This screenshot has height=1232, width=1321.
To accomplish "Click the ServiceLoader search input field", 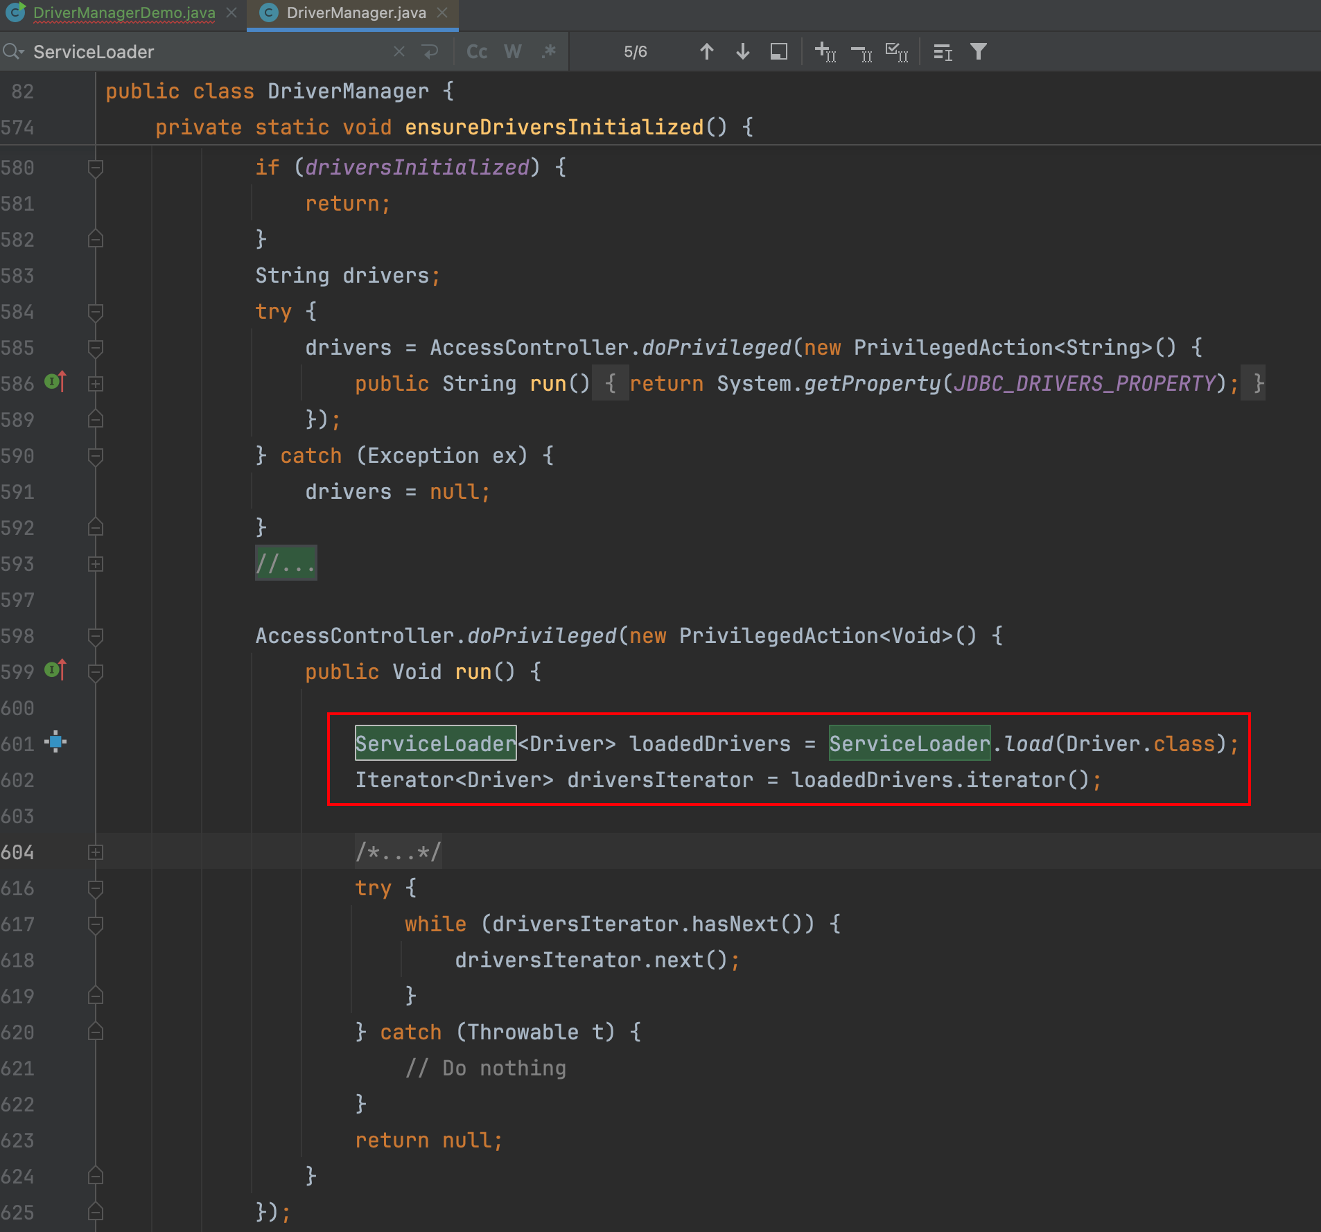I will coord(208,52).
